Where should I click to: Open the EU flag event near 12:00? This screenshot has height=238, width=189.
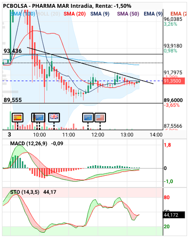88,118
